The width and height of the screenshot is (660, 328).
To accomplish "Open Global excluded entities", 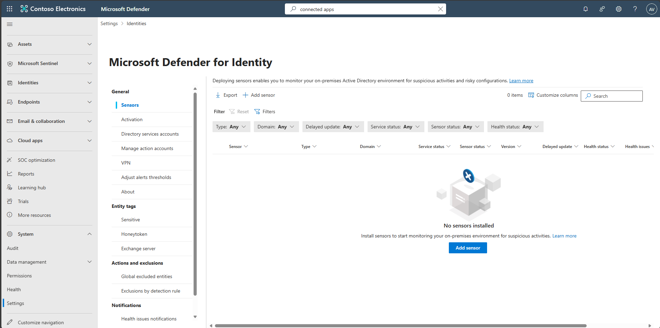I will (147, 276).
